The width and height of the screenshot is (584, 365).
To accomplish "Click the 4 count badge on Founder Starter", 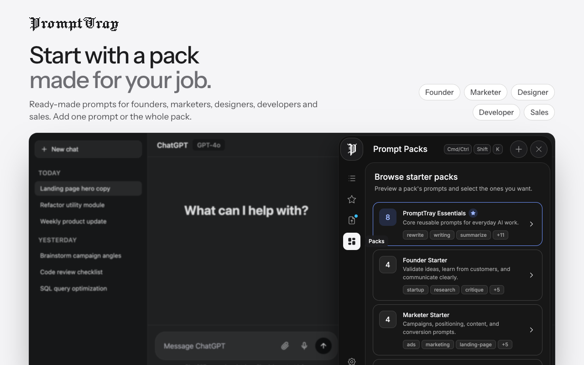I will (388, 265).
